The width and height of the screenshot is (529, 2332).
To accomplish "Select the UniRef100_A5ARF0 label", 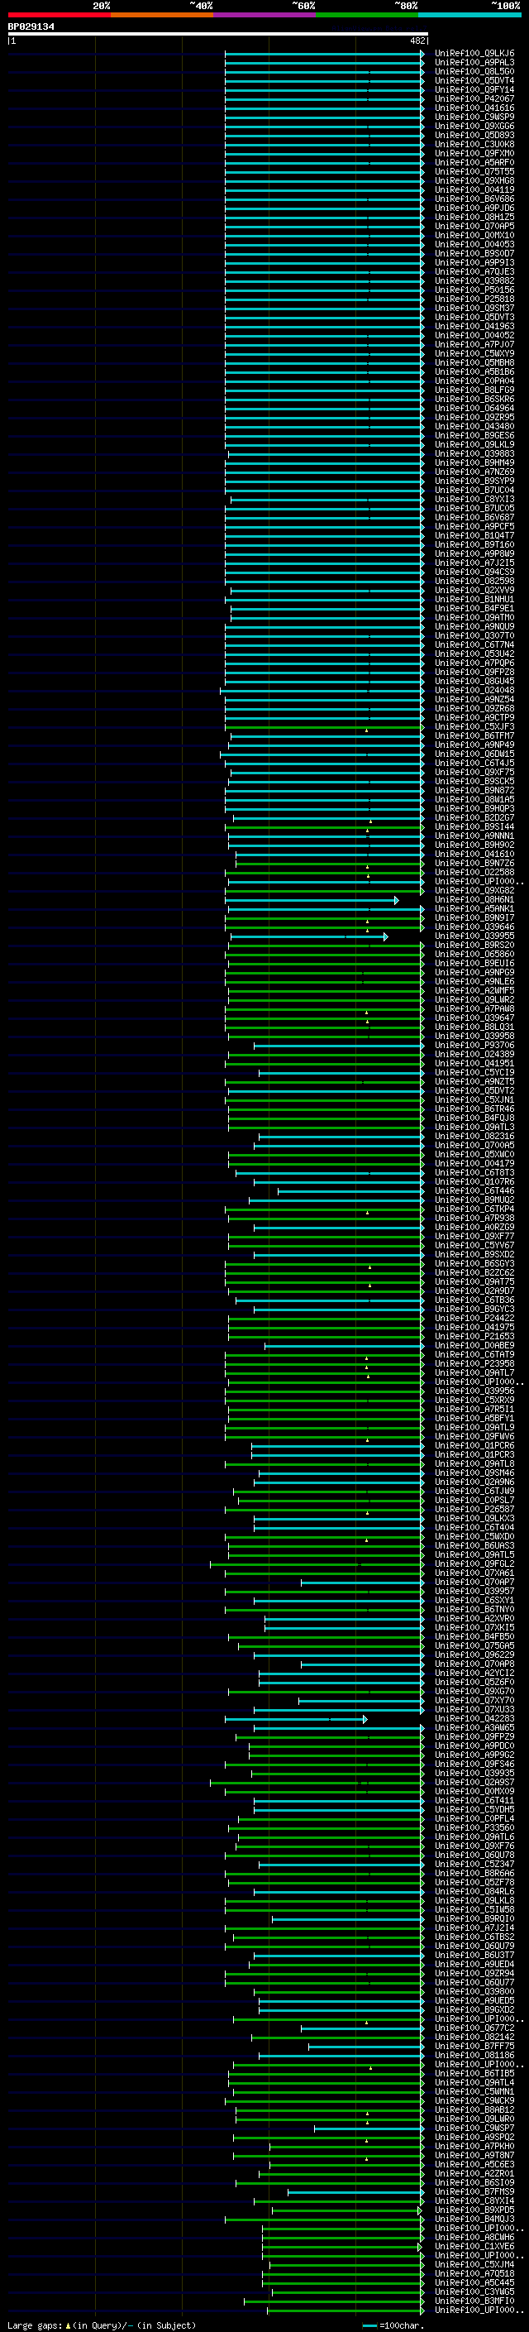I will click(474, 163).
